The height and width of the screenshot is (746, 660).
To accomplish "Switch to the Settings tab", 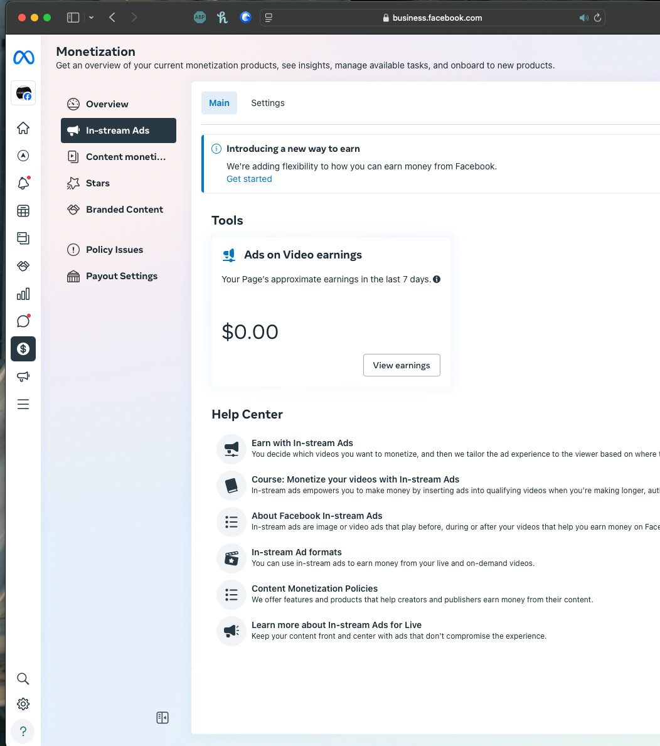I will point(268,103).
